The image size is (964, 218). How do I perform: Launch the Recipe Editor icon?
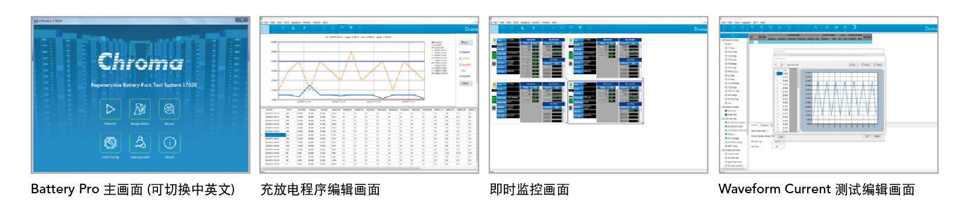(140, 109)
